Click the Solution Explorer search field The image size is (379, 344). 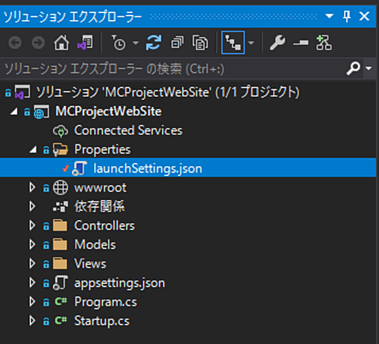[x=173, y=69]
